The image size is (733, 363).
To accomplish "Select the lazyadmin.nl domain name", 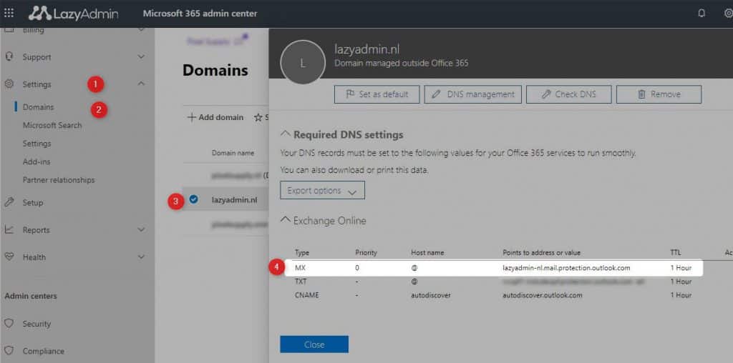I will (x=235, y=199).
